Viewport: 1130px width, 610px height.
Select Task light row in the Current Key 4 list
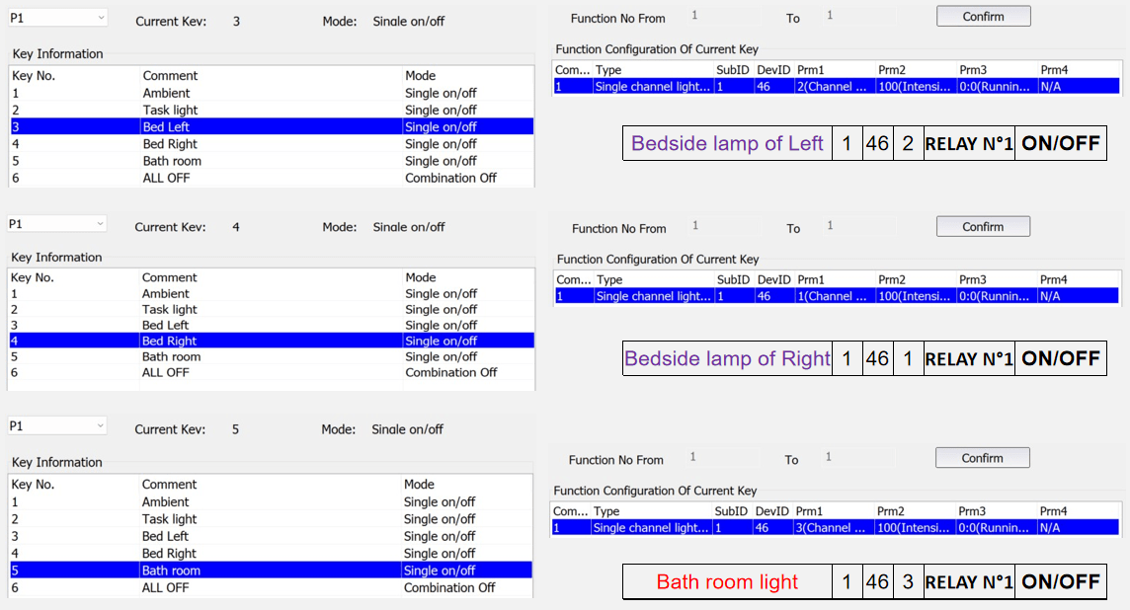pyautogui.click(x=169, y=309)
